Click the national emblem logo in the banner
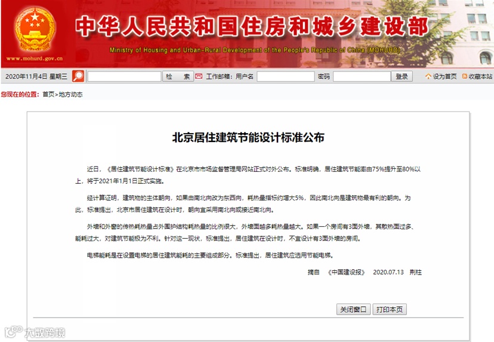This screenshot has height=342, width=494. [x=35, y=30]
